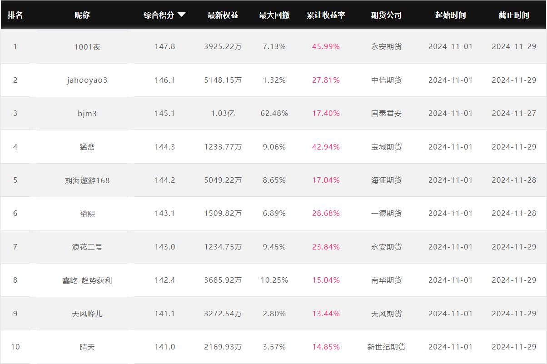Open the 天风峰儿 nickname
547x364 pixels.
coord(87,314)
